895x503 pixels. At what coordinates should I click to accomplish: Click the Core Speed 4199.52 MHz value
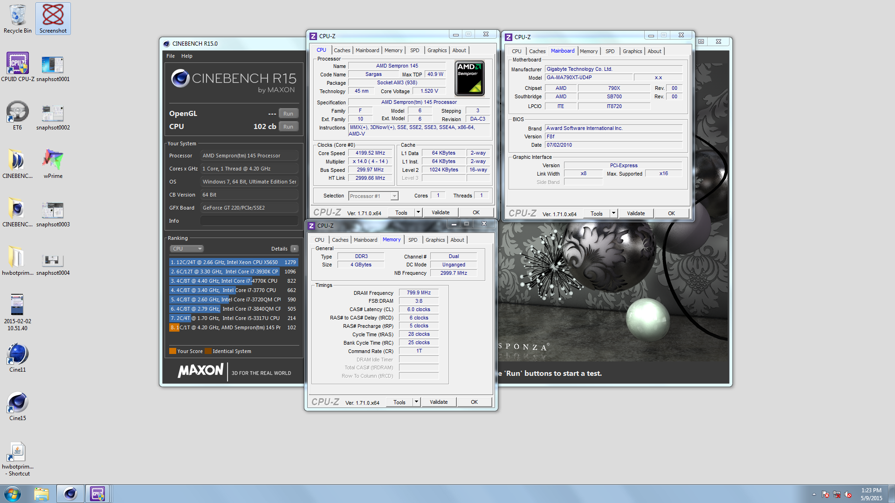(x=371, y=153)
